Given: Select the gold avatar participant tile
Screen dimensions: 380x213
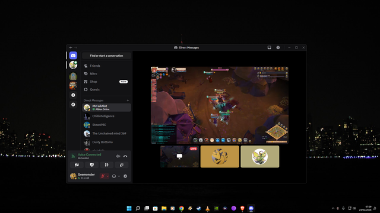Looking at the screenshot, I should [220, 156].
